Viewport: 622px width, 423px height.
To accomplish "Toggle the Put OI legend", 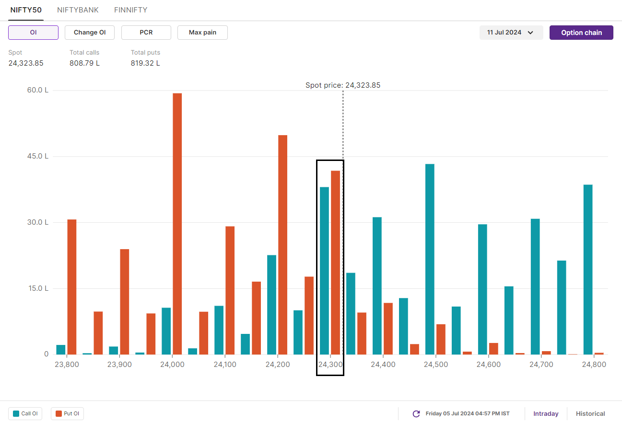I will [68, 413].
